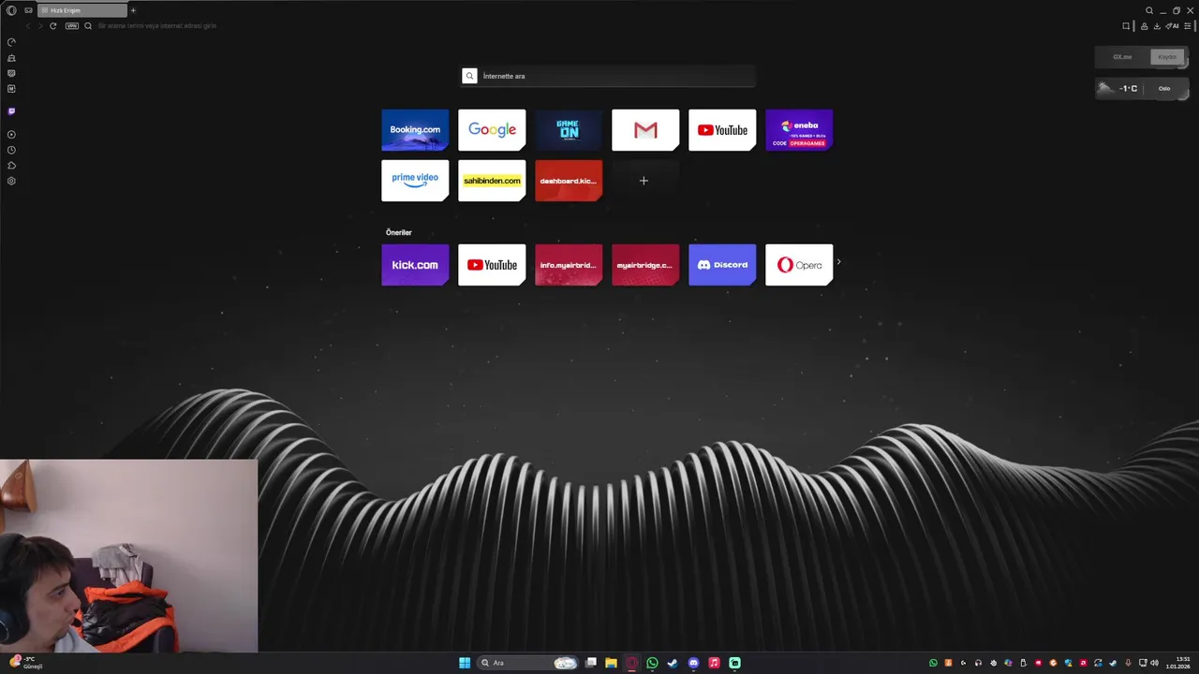Reload the current page
Screen dimensions: 1199x674
coord(53,25)
